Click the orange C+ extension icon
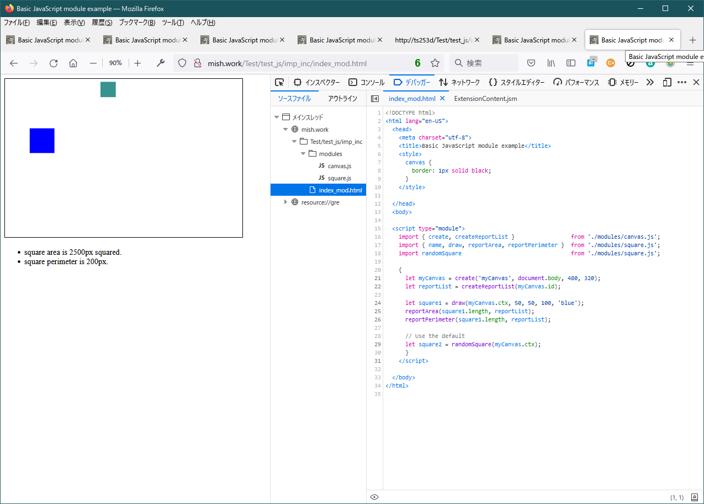This screenshot has height=504, width=704. click(x=611, y=63)
